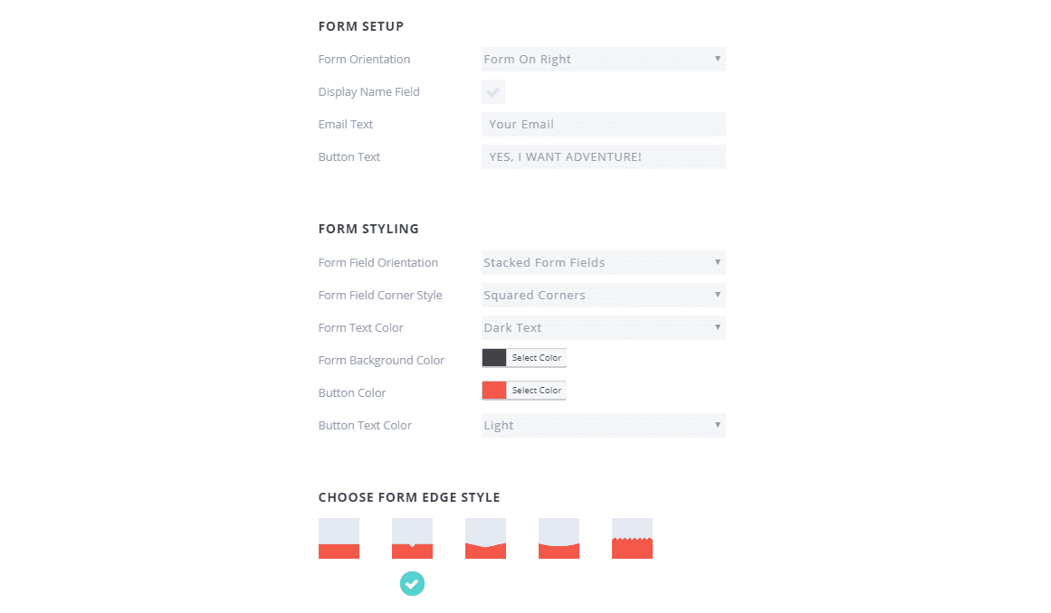Image resolution: width=1051 pixels, height=613 pixels.
Task: Open the Form Field Corner Style dropdown
Action: [603, 296]
